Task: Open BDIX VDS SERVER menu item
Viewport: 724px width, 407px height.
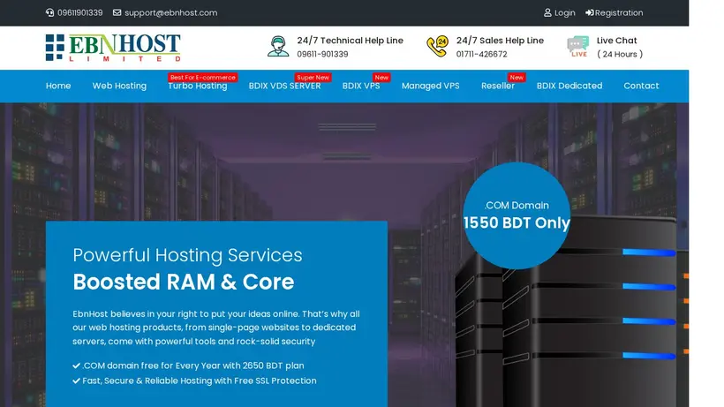Action: (284, 86)
